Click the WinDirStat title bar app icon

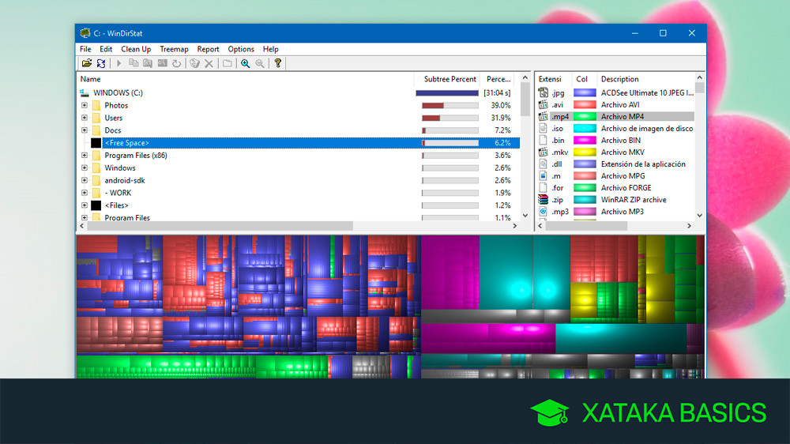click(85, 33)
